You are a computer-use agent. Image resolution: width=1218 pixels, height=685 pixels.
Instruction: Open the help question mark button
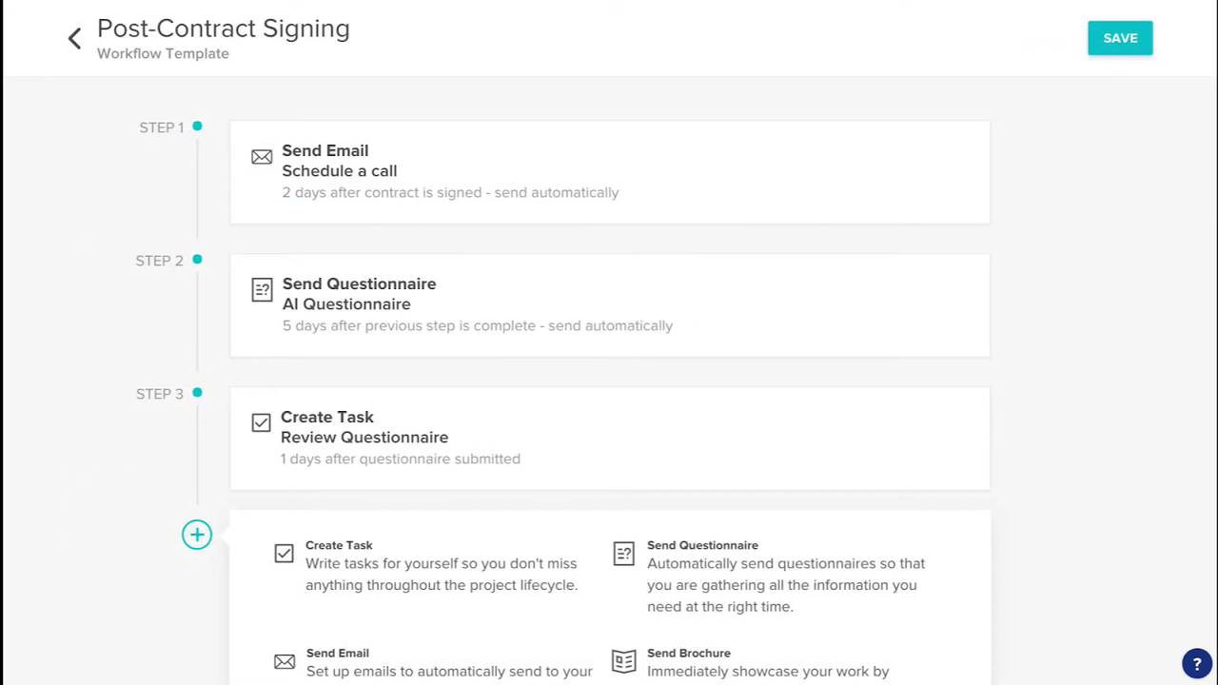[x=1197, y=664]
